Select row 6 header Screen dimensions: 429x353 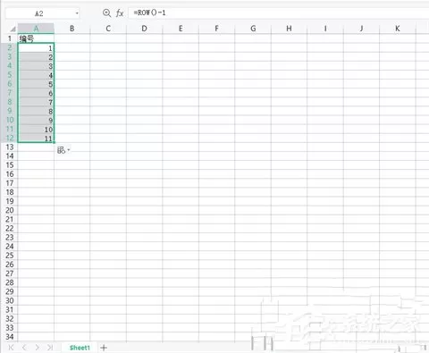[x=10, y=84]
